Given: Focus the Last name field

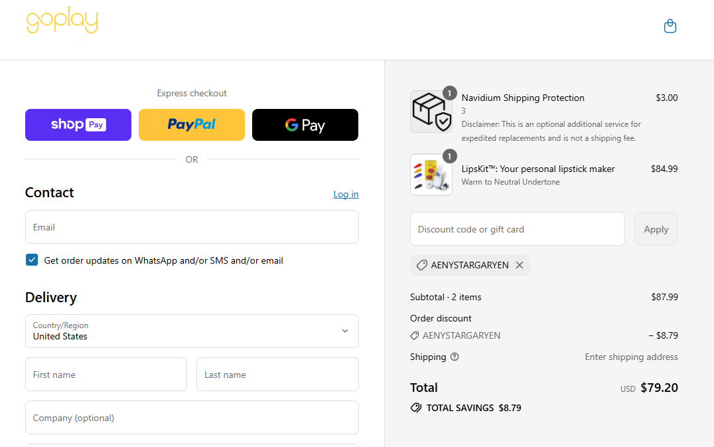Looking at the screenshot, I should [278, 374].
